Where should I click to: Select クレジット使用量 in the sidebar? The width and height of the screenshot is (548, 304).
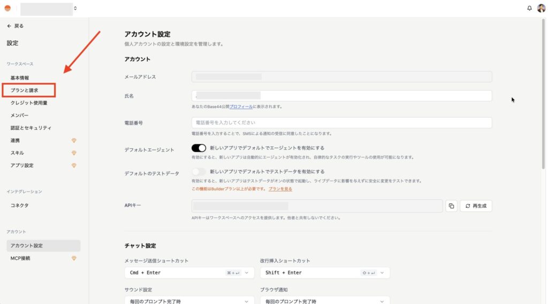(x=29, y=103)
